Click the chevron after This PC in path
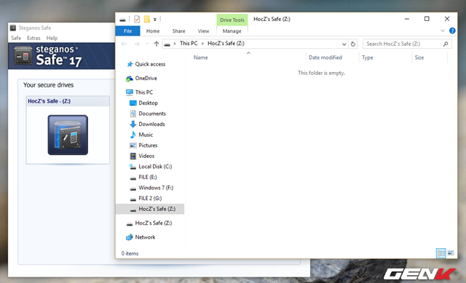Image resolution: width=466 pixels, height=283 pixels. click(x=202, y=44)
